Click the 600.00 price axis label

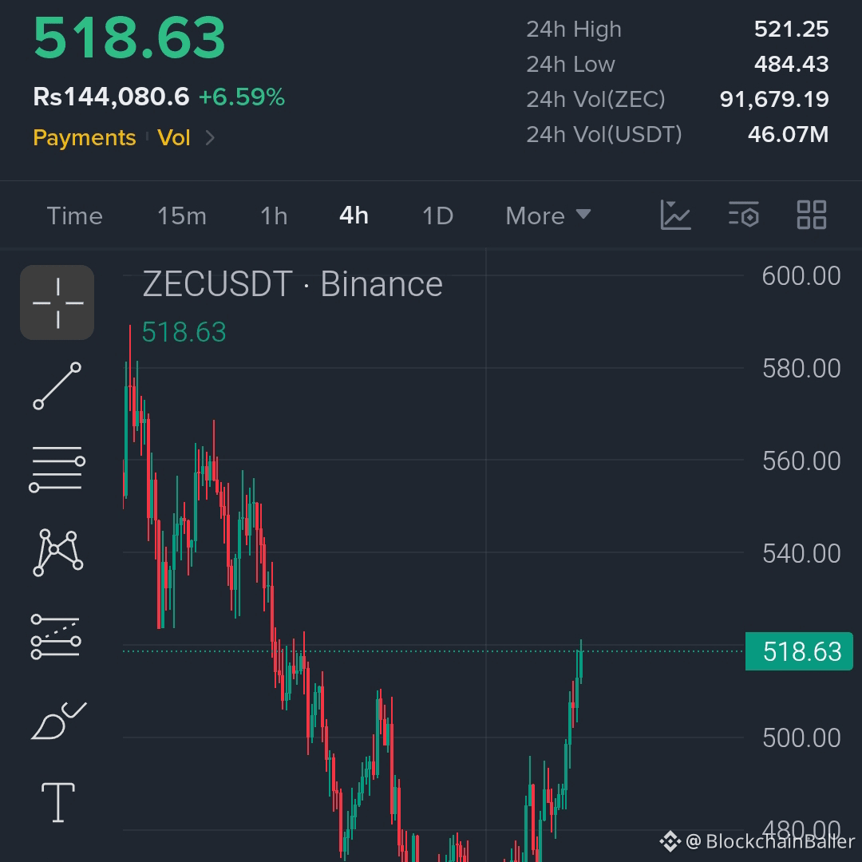(x=801, y=276)
